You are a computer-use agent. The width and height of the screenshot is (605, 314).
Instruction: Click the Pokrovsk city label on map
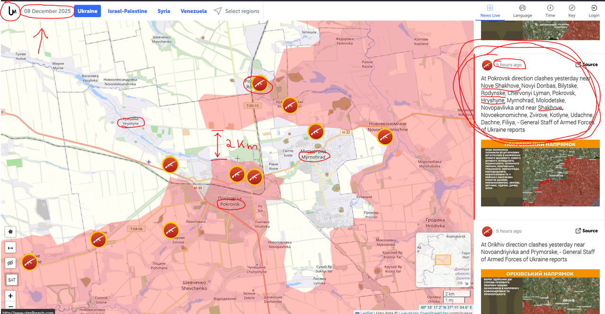(230, 201)
